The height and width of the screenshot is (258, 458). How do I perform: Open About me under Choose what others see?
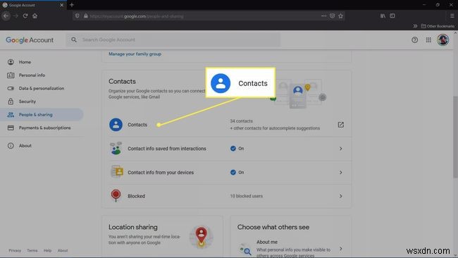(267, 242)
